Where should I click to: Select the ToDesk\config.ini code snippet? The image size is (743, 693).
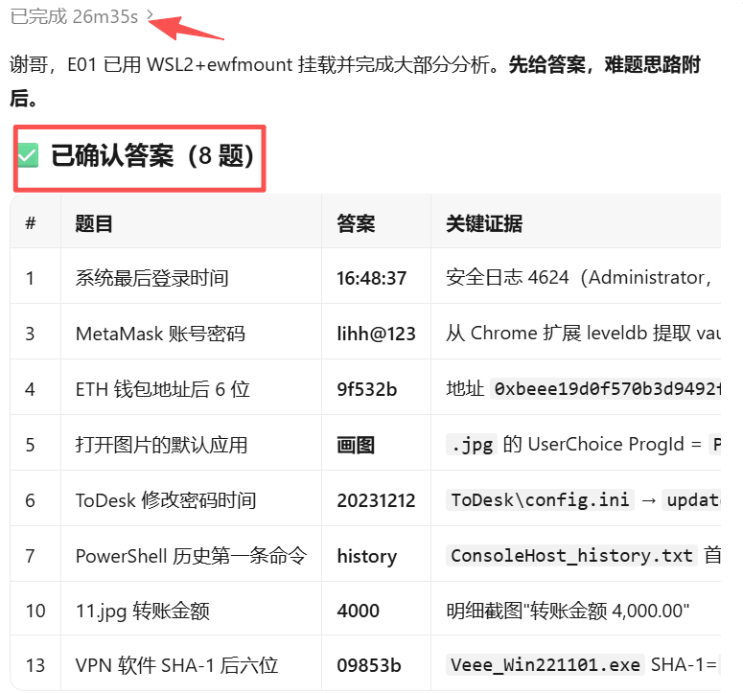(540, 499)
